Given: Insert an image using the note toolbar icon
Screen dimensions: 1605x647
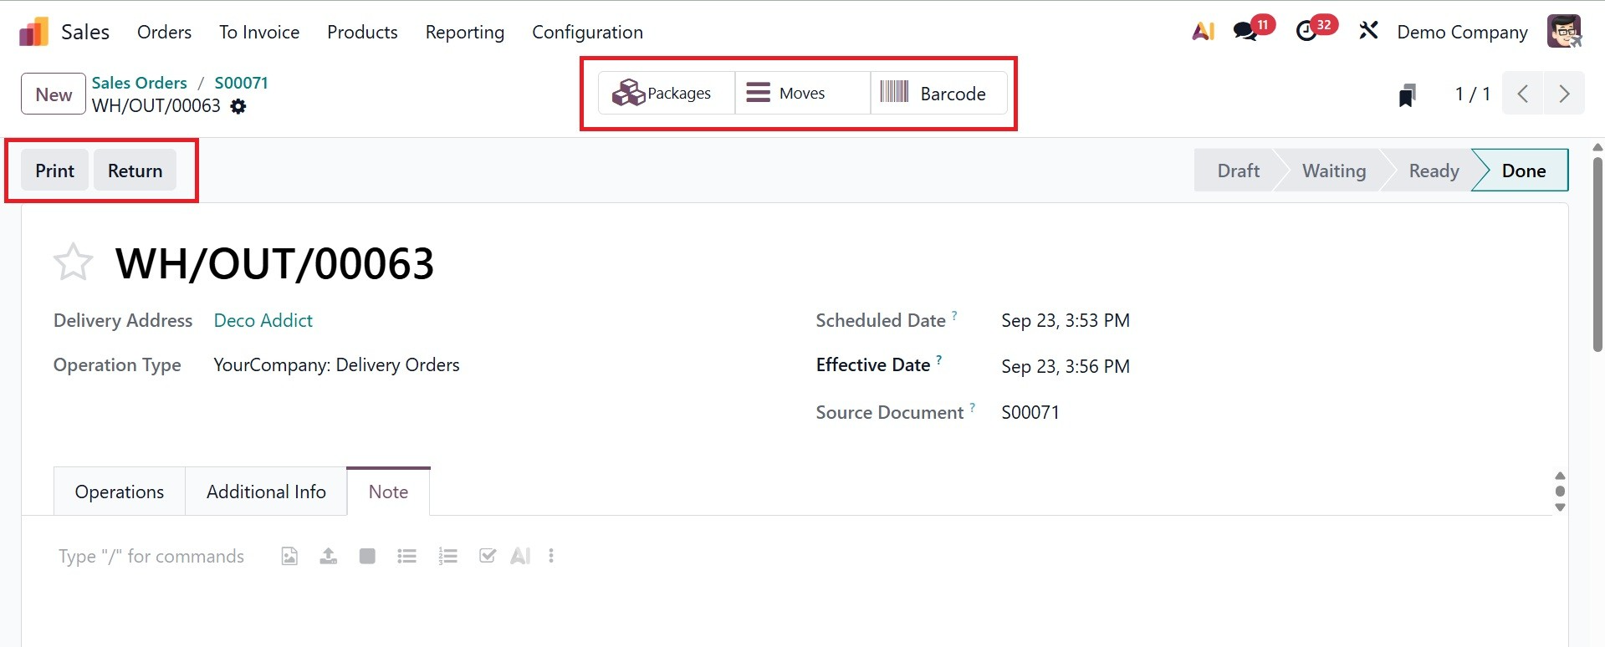Looking at the screenshot, I should pyautogui.click(x=289, y=556).
